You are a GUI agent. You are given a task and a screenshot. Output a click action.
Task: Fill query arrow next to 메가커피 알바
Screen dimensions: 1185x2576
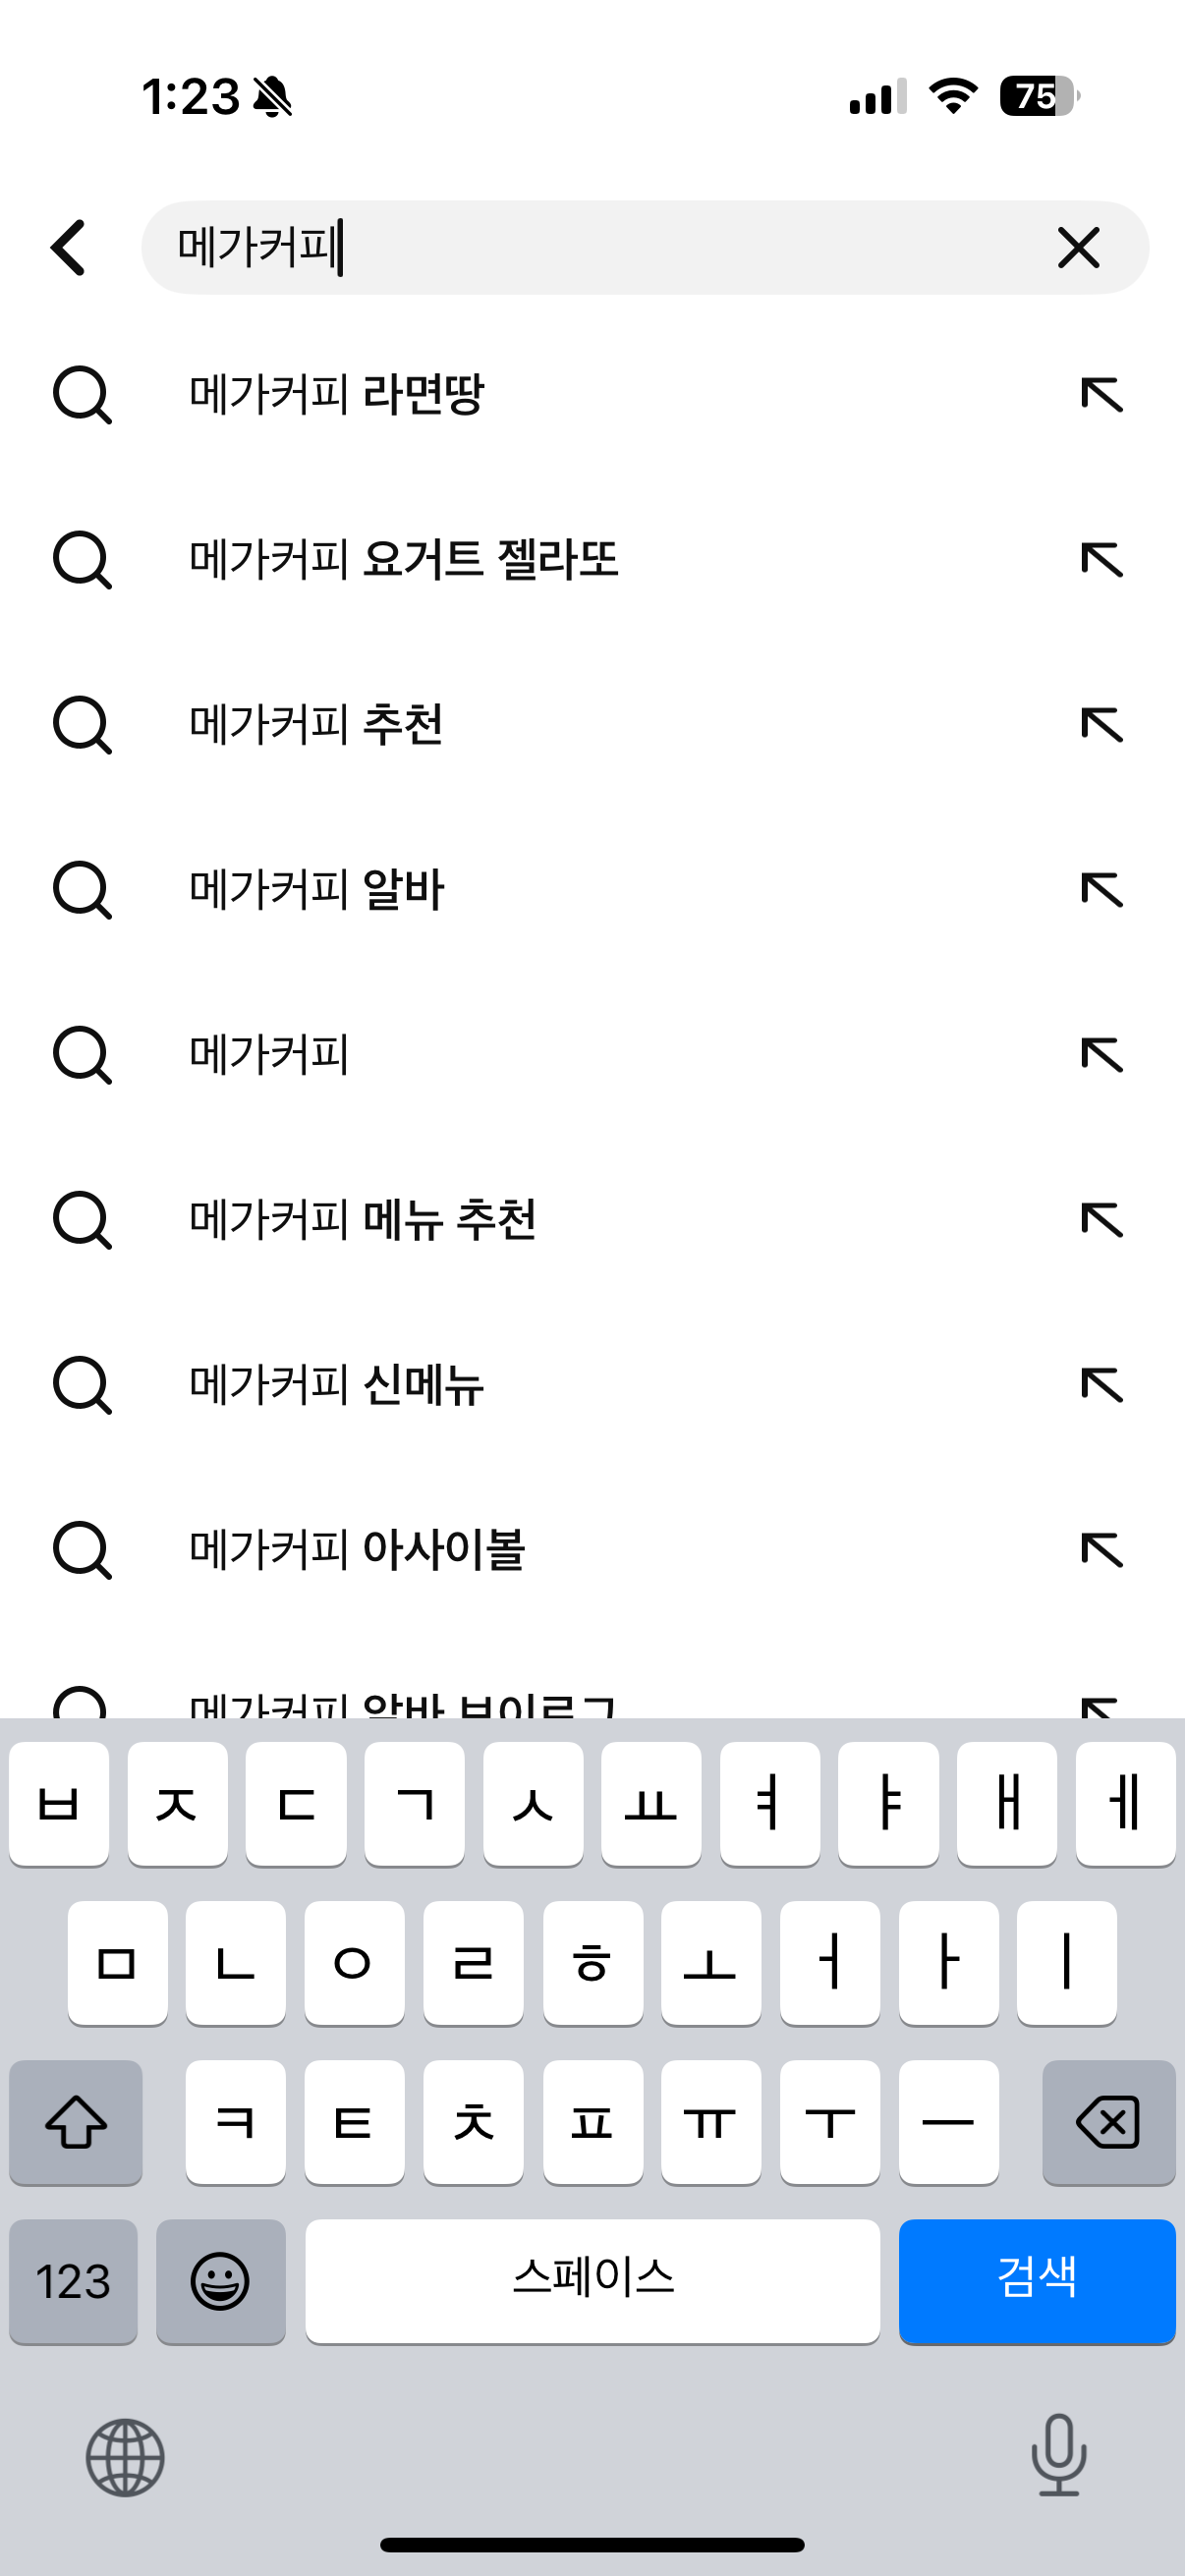[x=1102, y=890]
